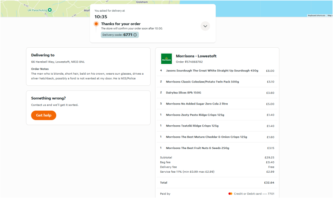Click the Delivery fee Free value

coord(271,167)
